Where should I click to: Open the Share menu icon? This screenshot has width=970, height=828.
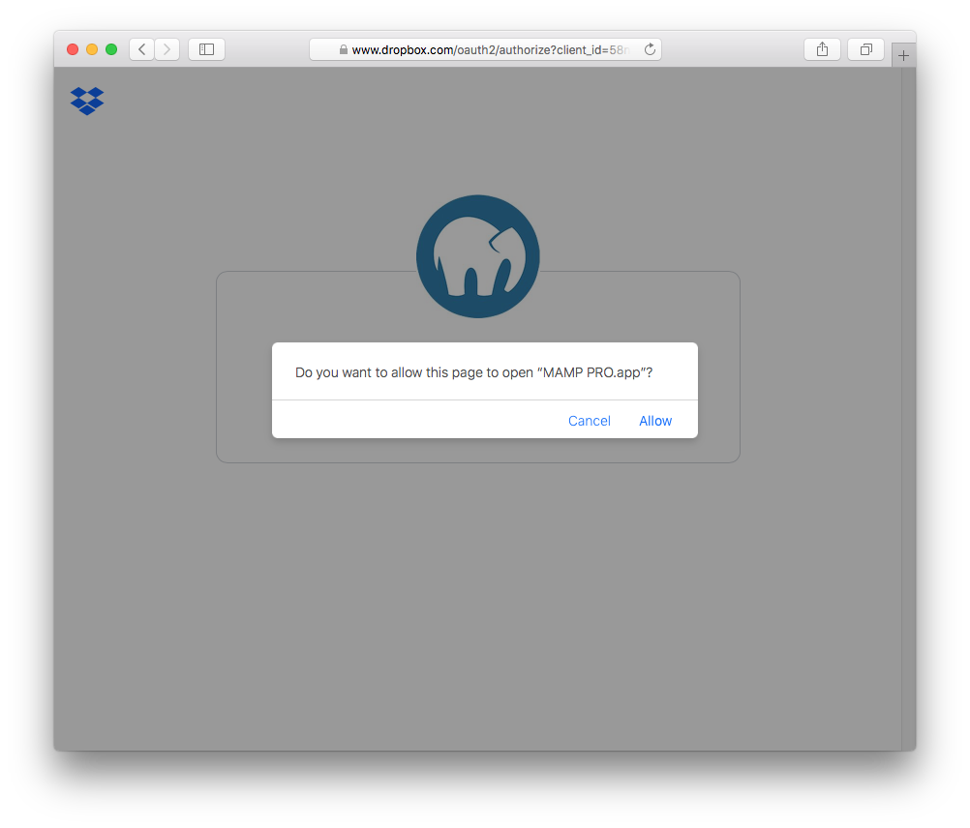pyautogui.click(x=822, y=48)
